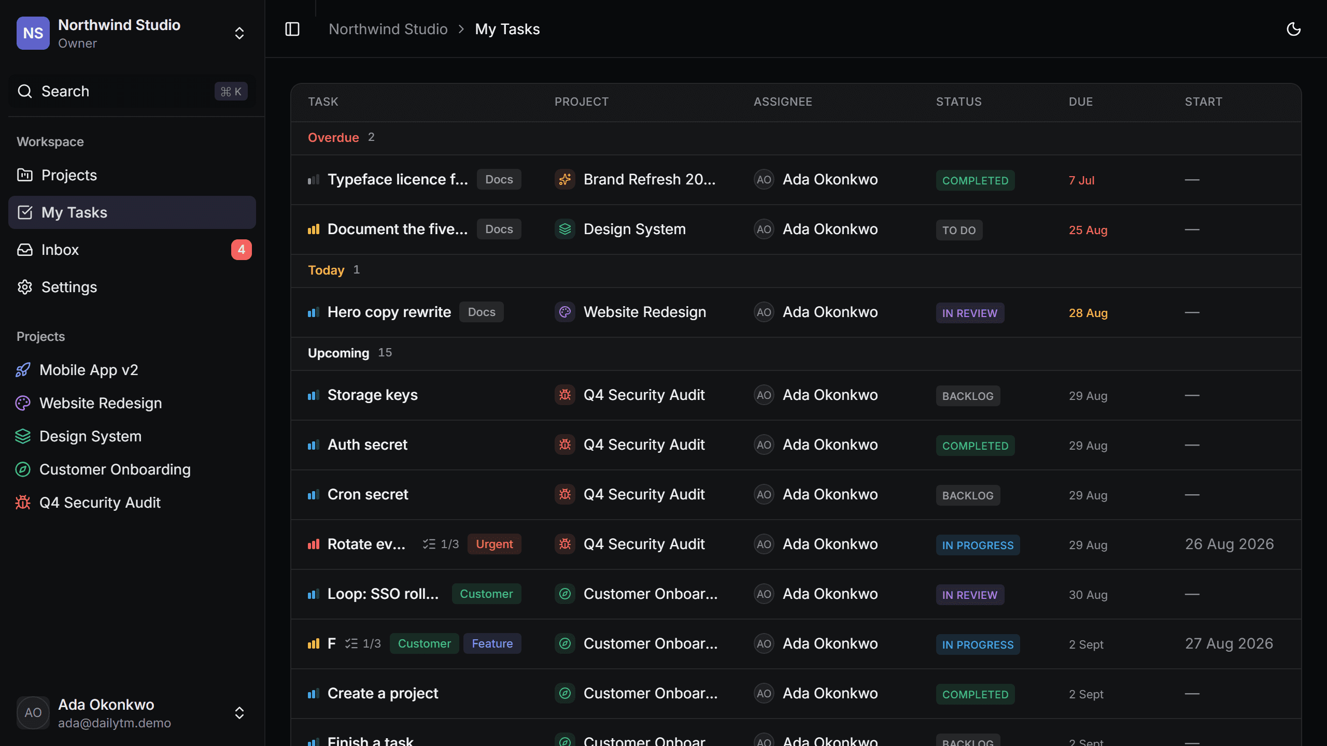Click the subtask checklist icon on the F row
Screen dimensions: 1327x746
351,643
